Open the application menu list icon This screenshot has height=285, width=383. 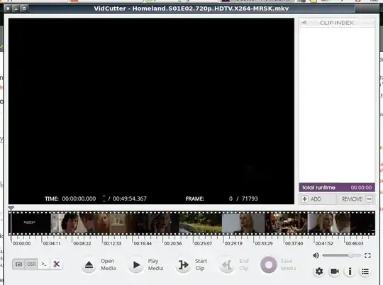pyautogui.click(x=365, y=272)
